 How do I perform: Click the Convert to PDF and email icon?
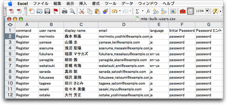19,11
